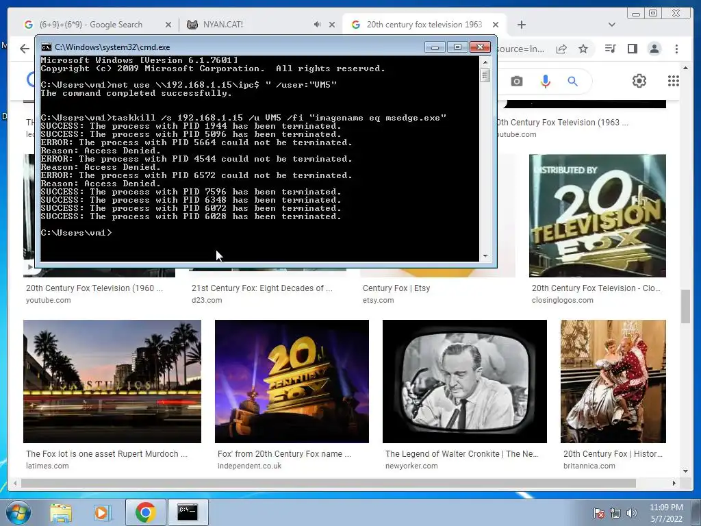Open Windows Explorer from the taskbar
The width and height of the screenshot is (701, 526).
pyautogui.click(x=61, y=512)
